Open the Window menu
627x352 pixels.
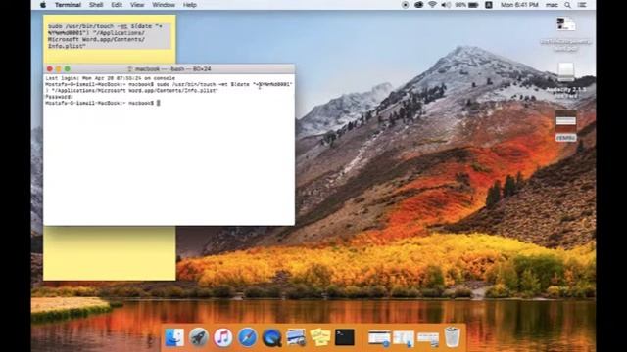point(164,5)
